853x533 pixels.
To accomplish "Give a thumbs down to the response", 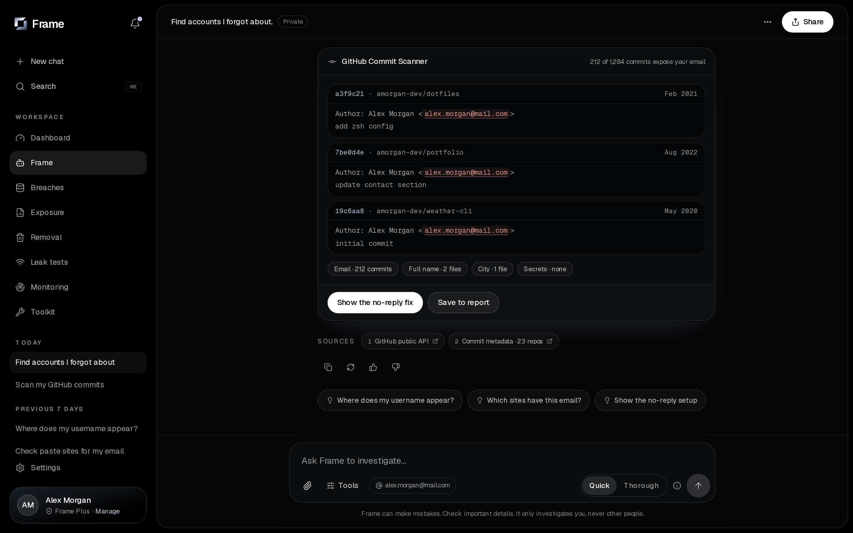I will pos(395,367).
